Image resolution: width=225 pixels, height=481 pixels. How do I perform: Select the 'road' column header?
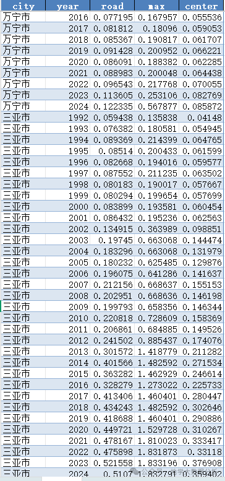pyautogui.click(x=112, y=6)
